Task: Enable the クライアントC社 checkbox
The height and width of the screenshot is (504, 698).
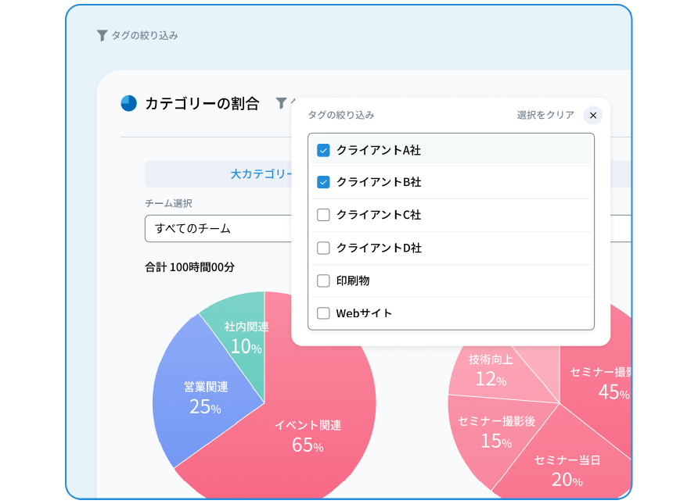Action: [323, 216]
